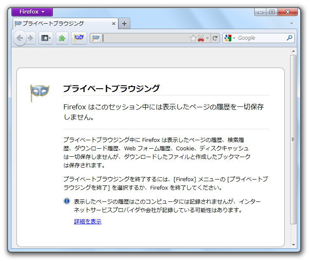
Task: Minimize the Firefox window
Action: tap(261, 12)
